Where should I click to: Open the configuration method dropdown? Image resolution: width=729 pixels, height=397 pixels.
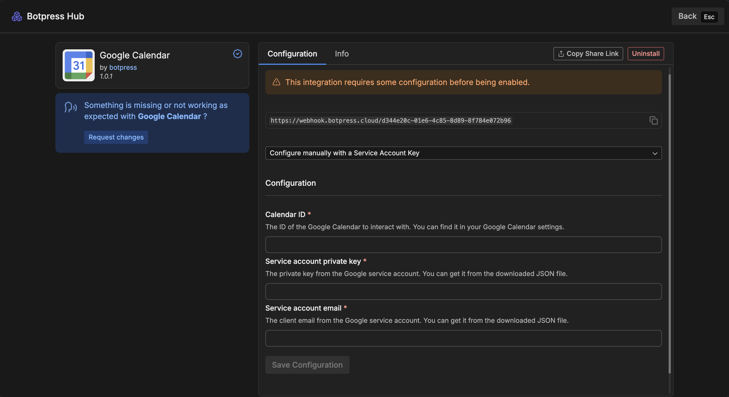tap(463, 153)
